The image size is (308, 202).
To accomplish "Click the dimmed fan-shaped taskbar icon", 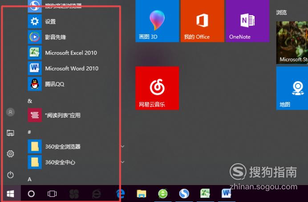I will [74, 194].
